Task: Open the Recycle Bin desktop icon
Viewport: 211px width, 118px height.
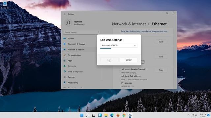Action: (x=5, y=5)
